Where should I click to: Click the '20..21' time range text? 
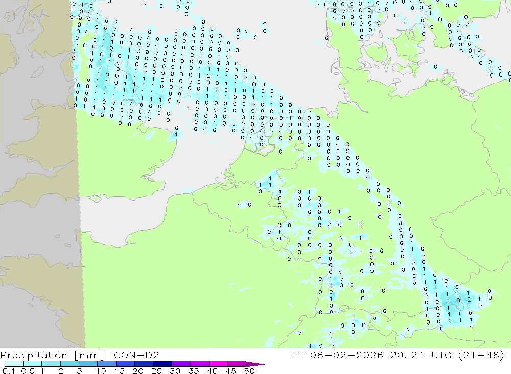point(407,355)
